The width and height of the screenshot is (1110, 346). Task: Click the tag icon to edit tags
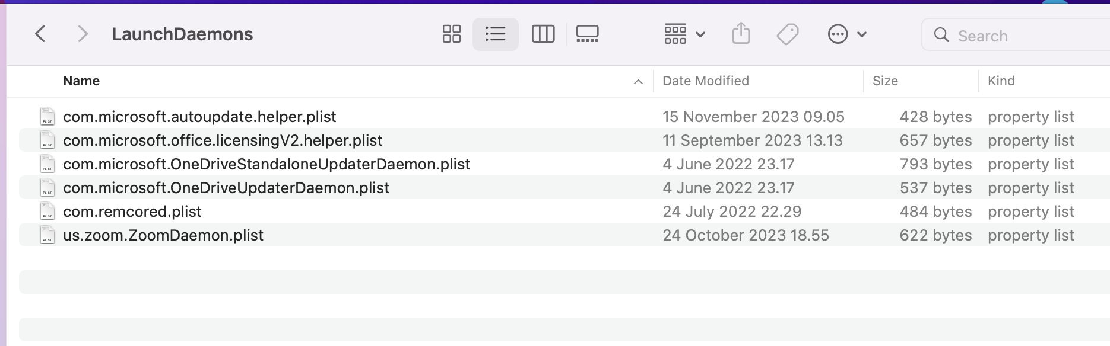pyautogui.click(x=788, y=34)
